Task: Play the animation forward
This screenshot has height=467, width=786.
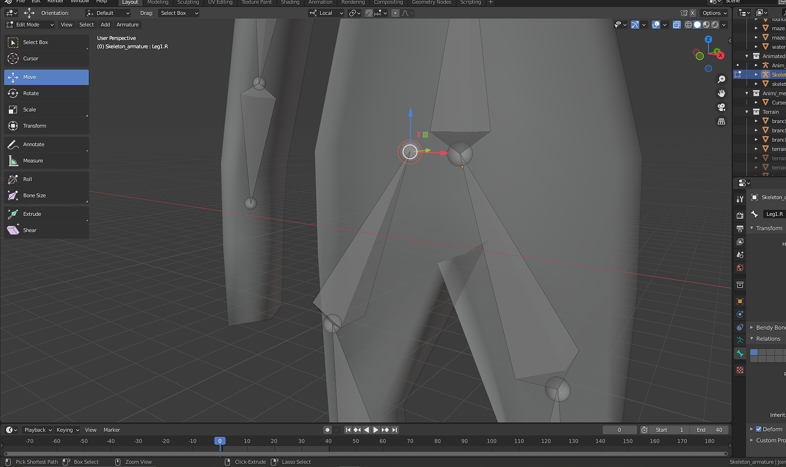Action: (x=376, y=430)
